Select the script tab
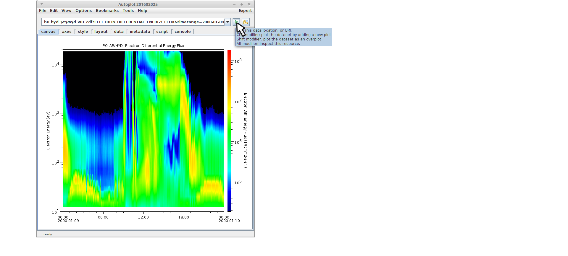 coord(162,32)
